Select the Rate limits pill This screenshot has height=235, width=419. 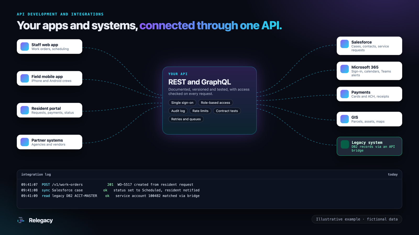click(x=200, y=111)
